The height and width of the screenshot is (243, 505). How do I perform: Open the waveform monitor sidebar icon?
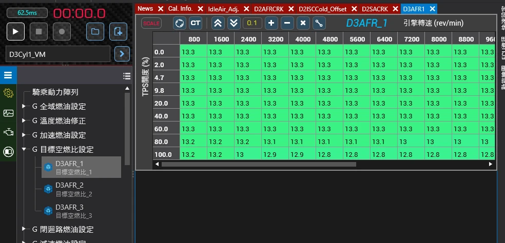pyautogui.click(x=8, y=113)
